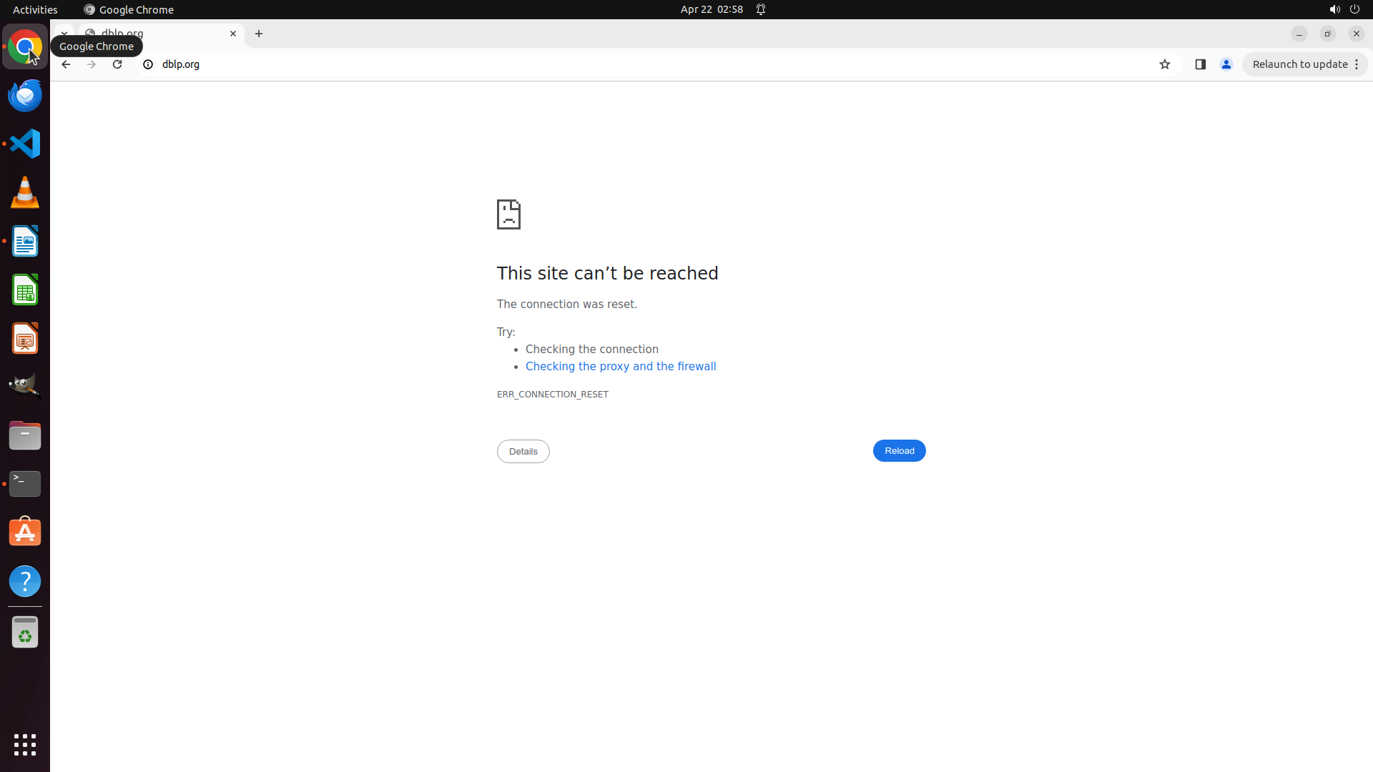Image resolution: width=1373 pixels, height=772 pixels.
Task: Toggle the notification bell in top bar
Action: 761,9
